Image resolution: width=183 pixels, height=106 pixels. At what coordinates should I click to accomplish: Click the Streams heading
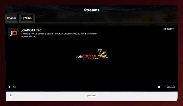click(x=91, y=10)
